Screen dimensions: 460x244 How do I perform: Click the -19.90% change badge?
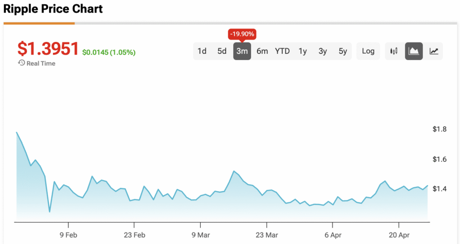(x=242, y=34)
